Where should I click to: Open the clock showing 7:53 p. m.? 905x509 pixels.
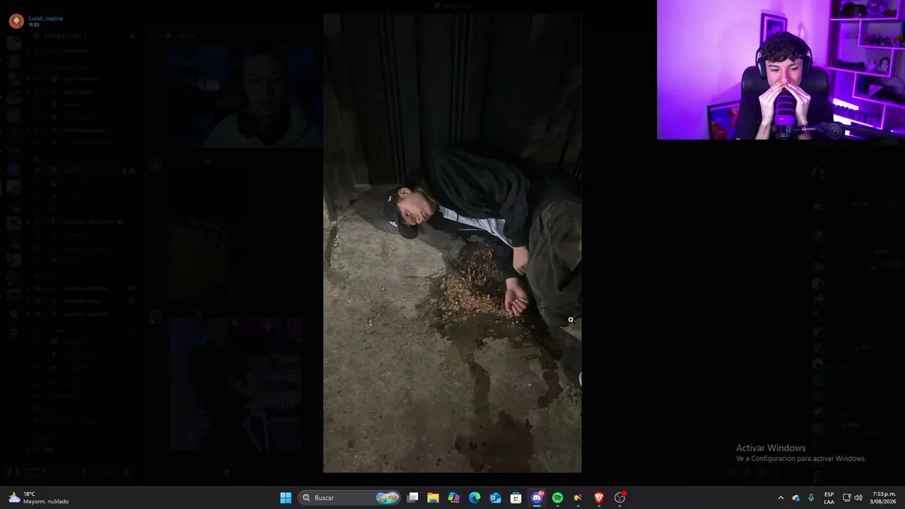pos(884,498)
